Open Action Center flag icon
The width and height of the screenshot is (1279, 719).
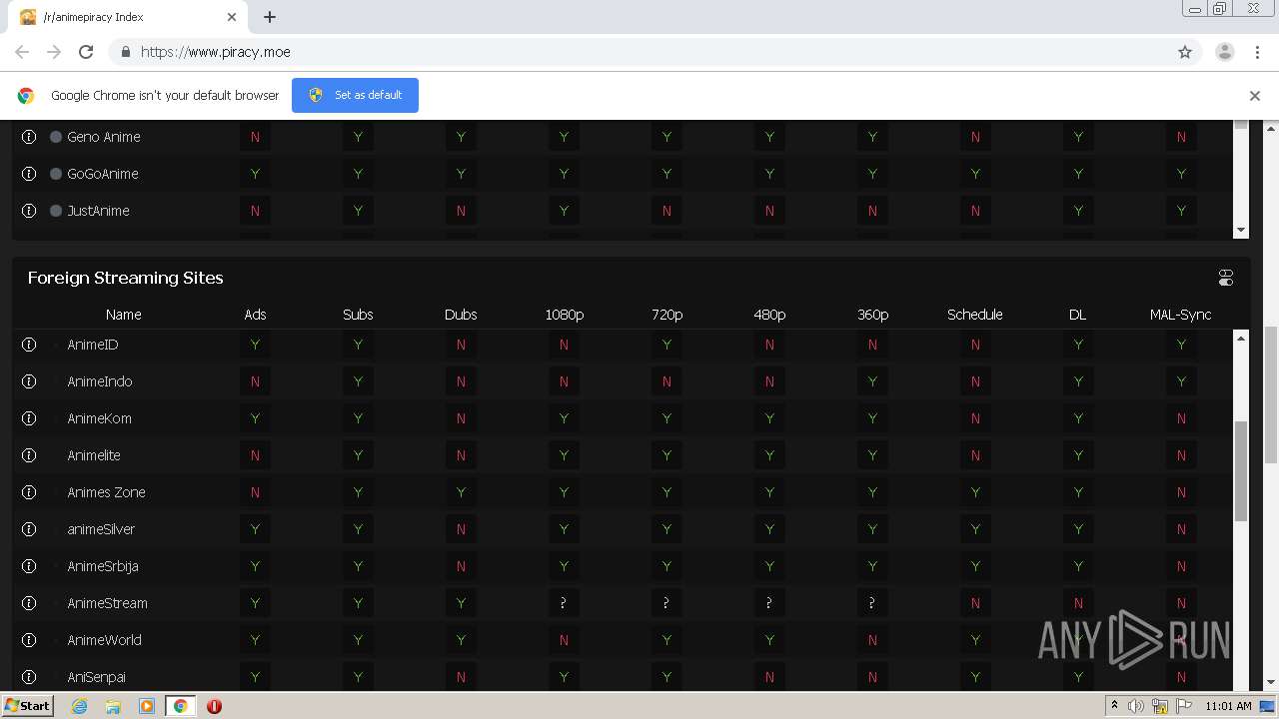point(1184,706)
